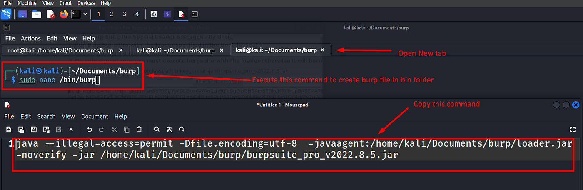Click the terminal window icon in title bar
Viewport: 583px width, 190px height.
coord(6,27)
